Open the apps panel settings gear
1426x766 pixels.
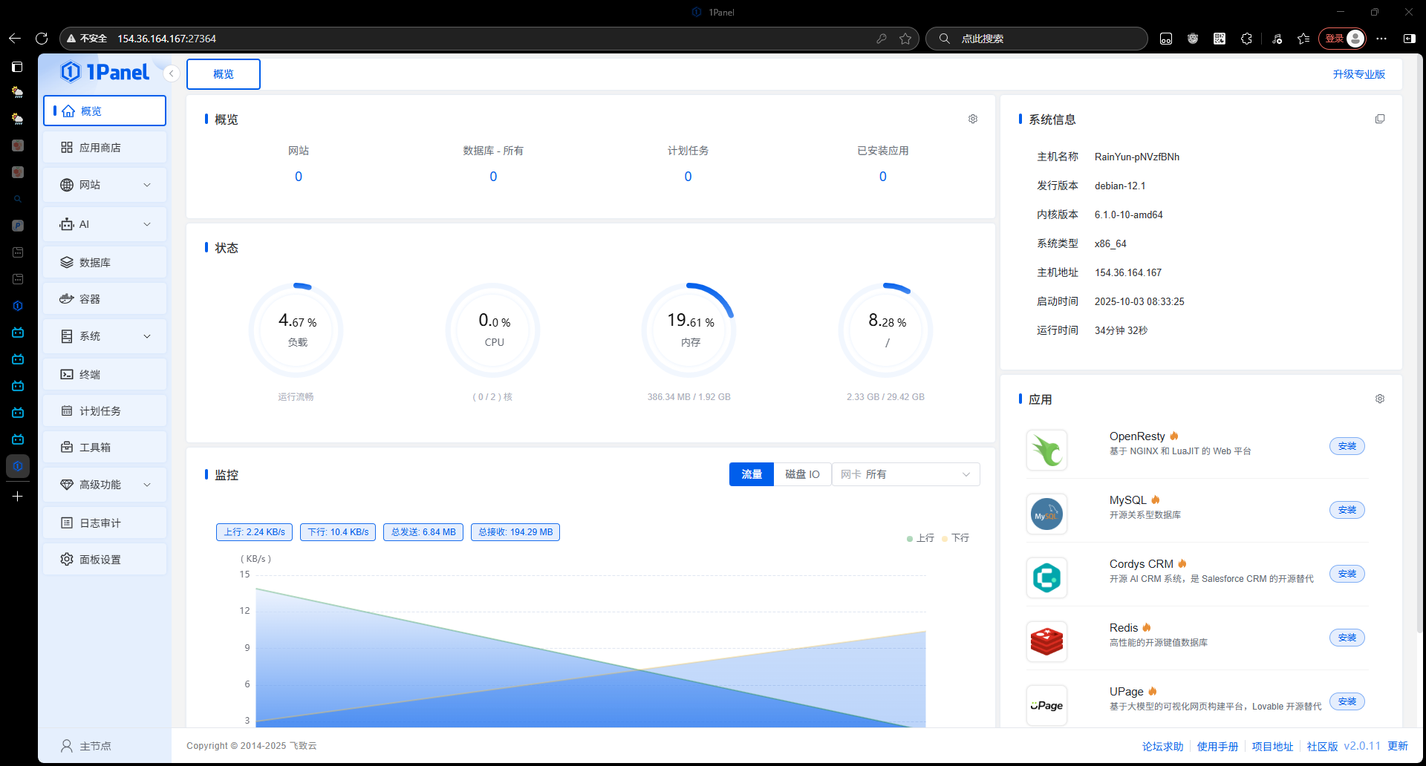1380,399
